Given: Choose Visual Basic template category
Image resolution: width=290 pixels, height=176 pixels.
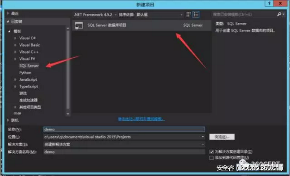Looking at the screenshot, I should point(29,45).
